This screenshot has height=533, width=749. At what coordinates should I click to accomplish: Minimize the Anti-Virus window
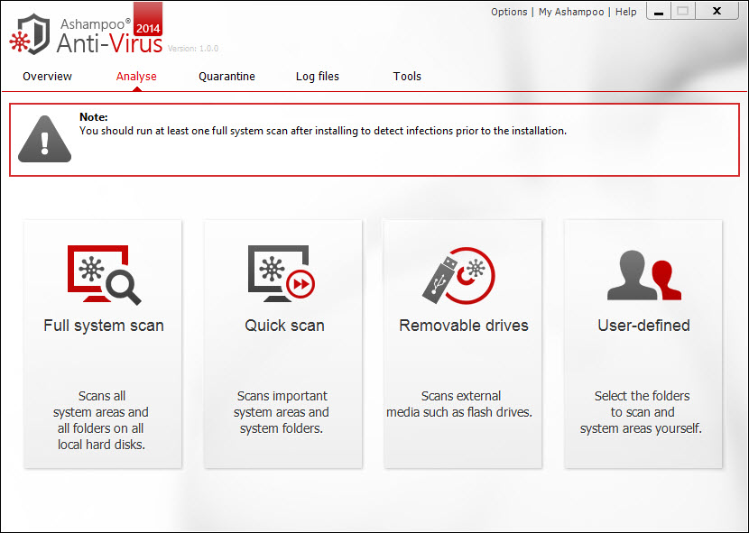(659, 12)
